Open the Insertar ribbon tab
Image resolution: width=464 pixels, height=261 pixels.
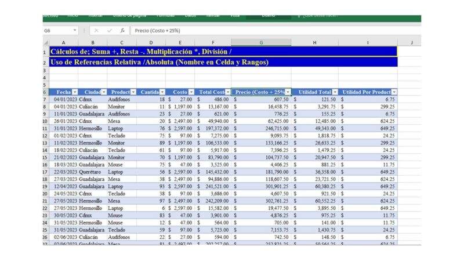(x=95, y=16)
